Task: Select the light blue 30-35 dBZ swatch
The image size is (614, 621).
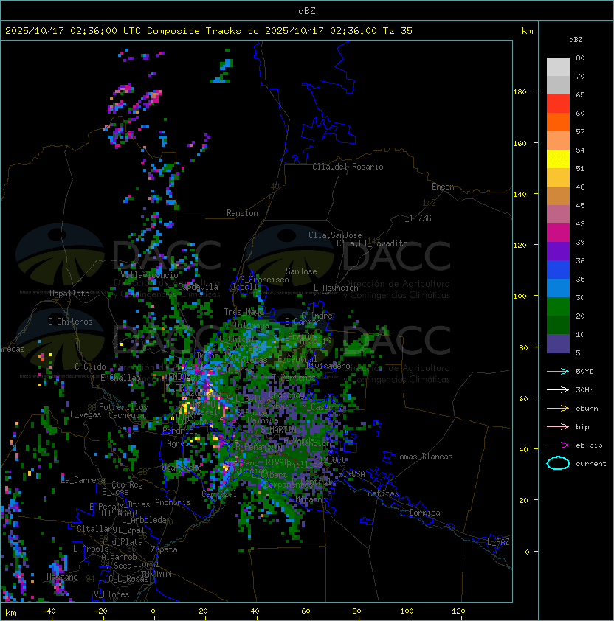Action: pyautogui.click(x=558, y=288)
